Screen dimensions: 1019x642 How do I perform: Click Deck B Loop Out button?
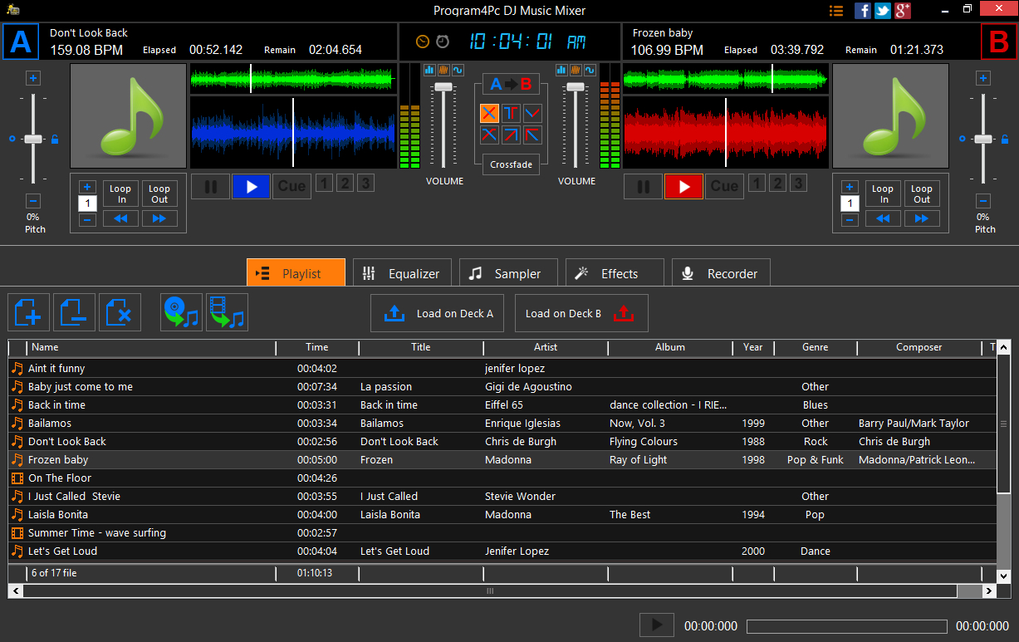pyautogui.click(x=922, y=194)
